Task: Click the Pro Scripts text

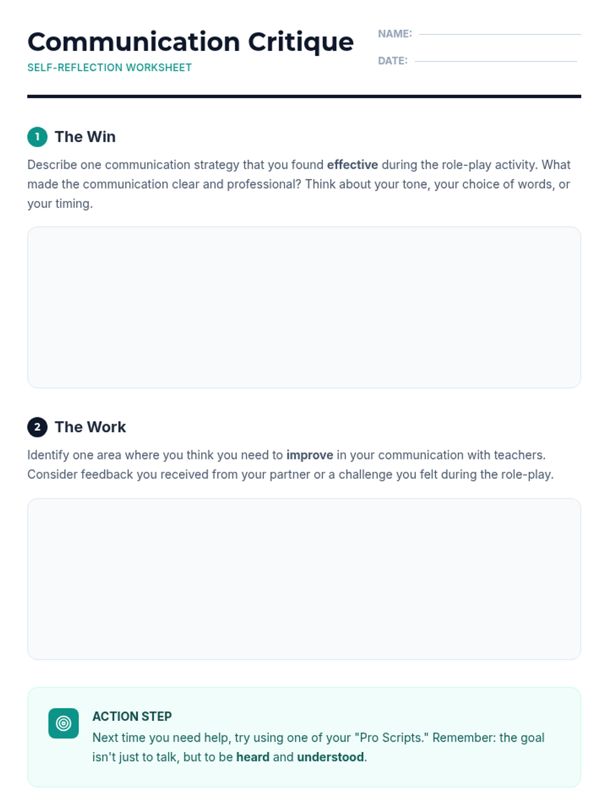Action: [391, 738]
